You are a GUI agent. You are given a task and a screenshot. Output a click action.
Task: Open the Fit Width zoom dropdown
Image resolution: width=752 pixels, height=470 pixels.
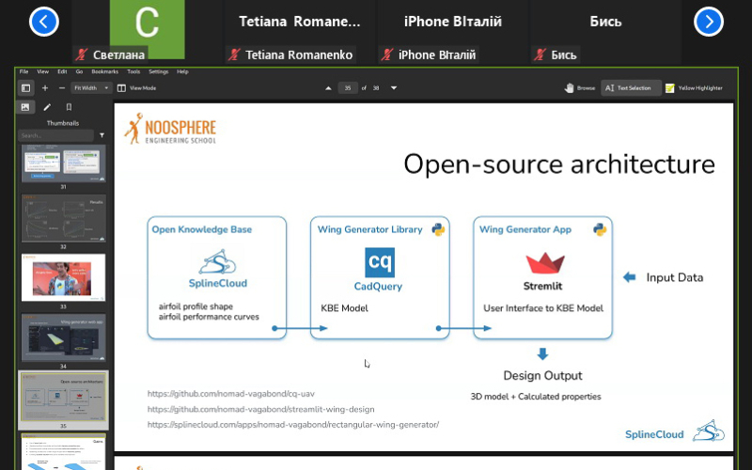coord(91,87)
